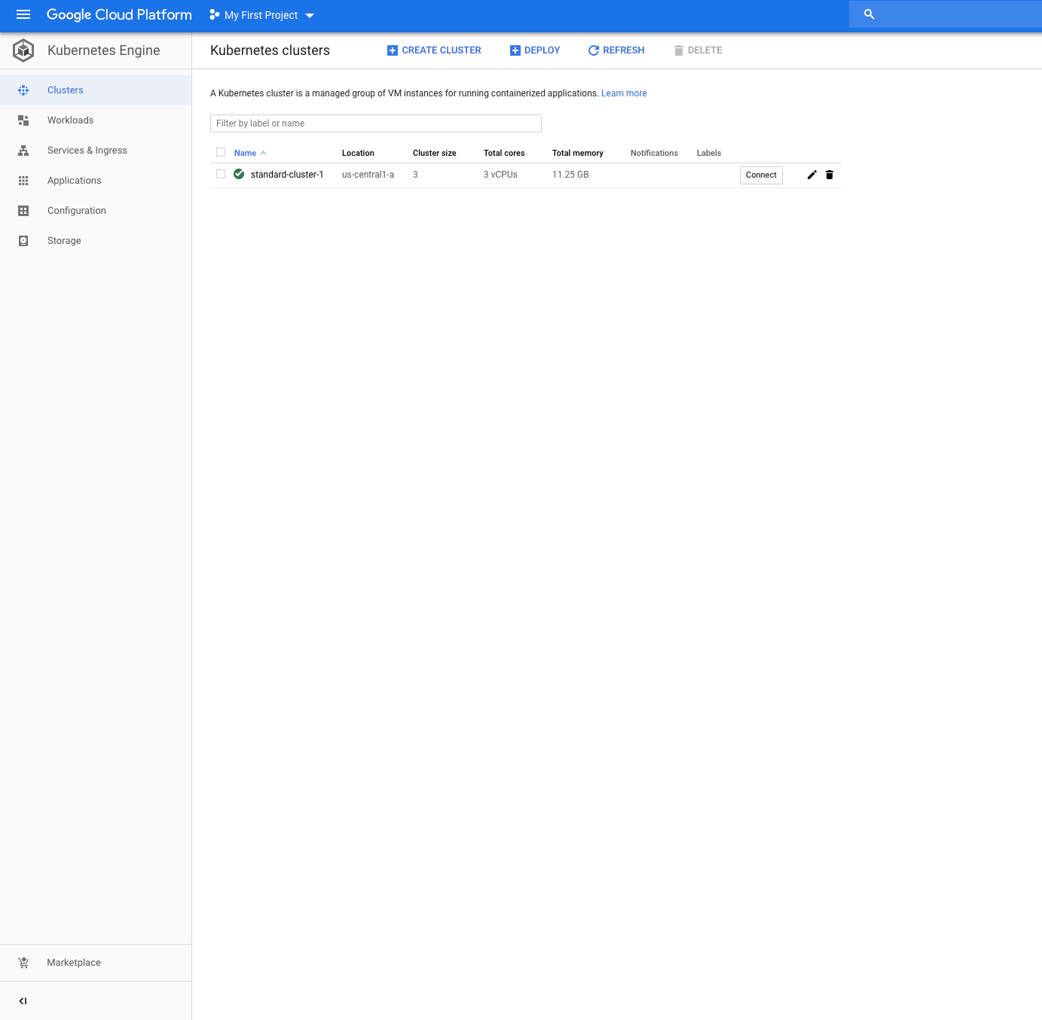Focus the Filter by label or name field

(376, 123)
